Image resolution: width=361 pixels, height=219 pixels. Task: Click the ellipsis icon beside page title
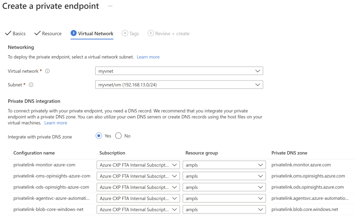(x=110, y=6)
